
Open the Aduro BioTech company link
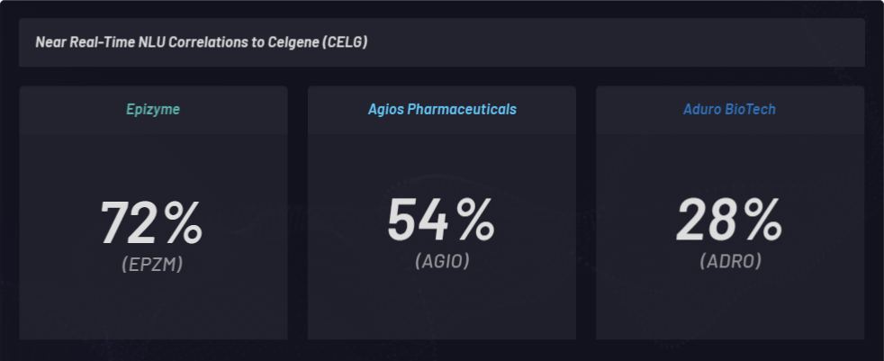(729, 110)
